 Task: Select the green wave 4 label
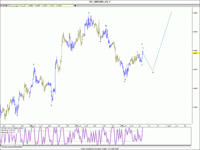coord(124,82)
